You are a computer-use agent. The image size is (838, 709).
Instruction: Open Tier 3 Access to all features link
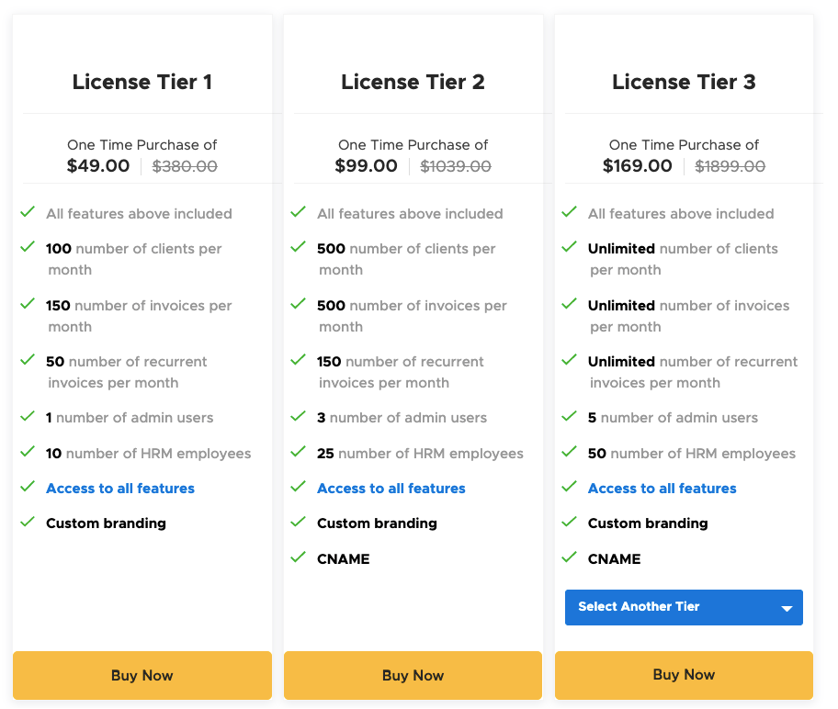pos(662,489)
